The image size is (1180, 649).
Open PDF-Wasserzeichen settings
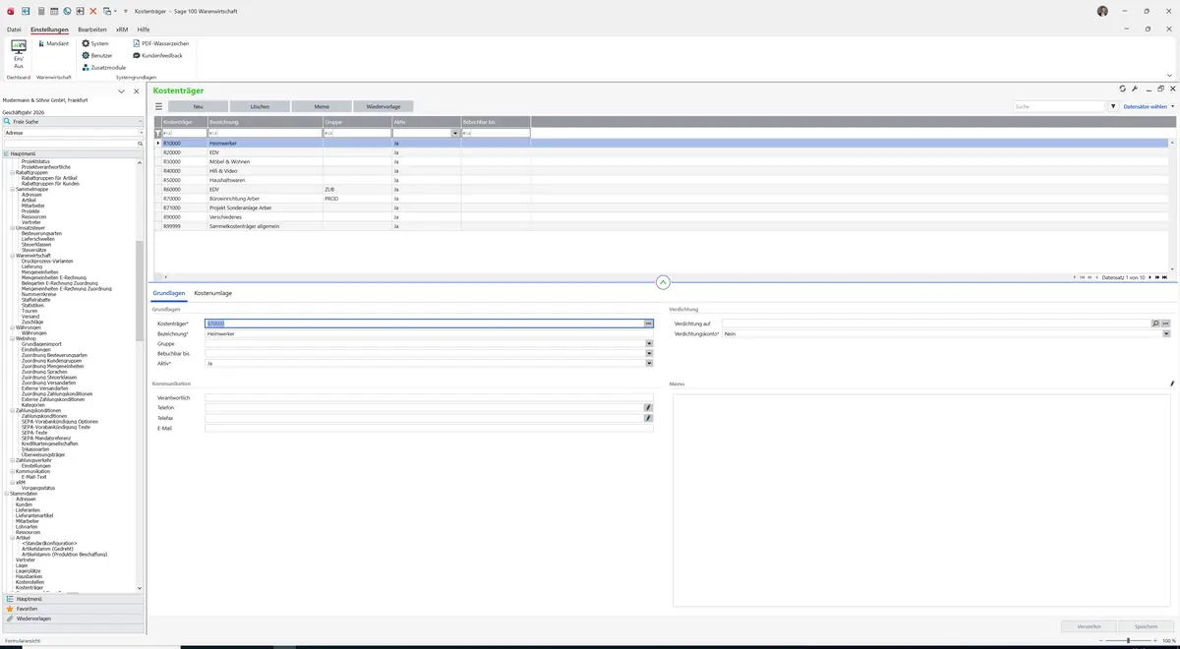[161, 43]
